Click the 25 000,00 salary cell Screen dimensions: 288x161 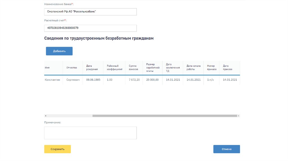coord(152,80)
